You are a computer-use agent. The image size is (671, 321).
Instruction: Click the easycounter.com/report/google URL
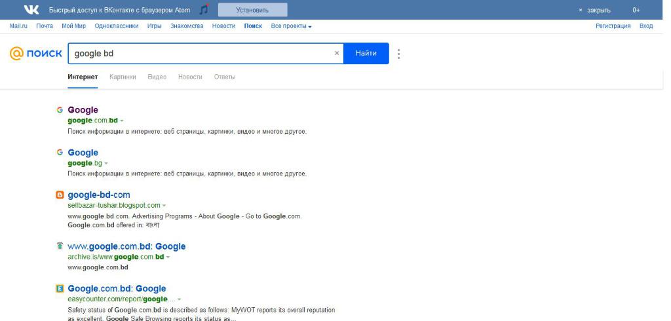pyautogui.click(x=121, y=299)
